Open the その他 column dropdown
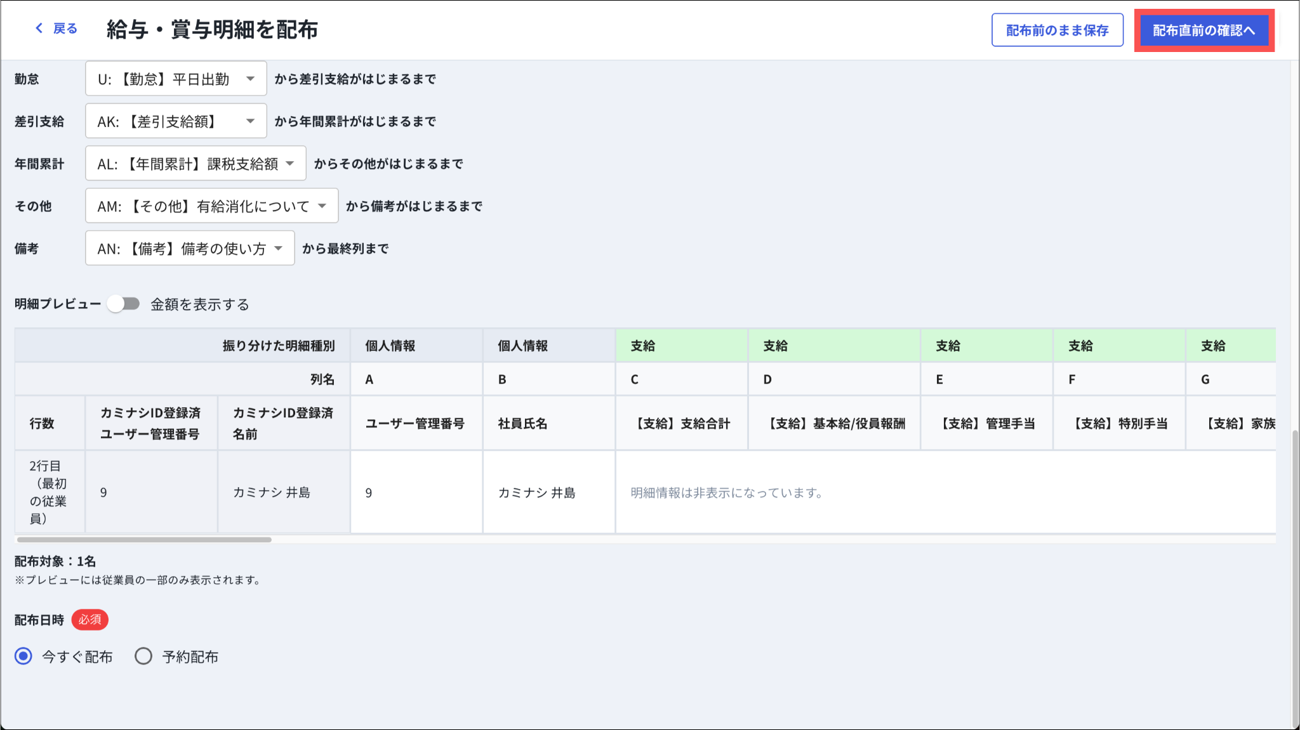This screenshot has width=1300, height=730. point(211,206)
